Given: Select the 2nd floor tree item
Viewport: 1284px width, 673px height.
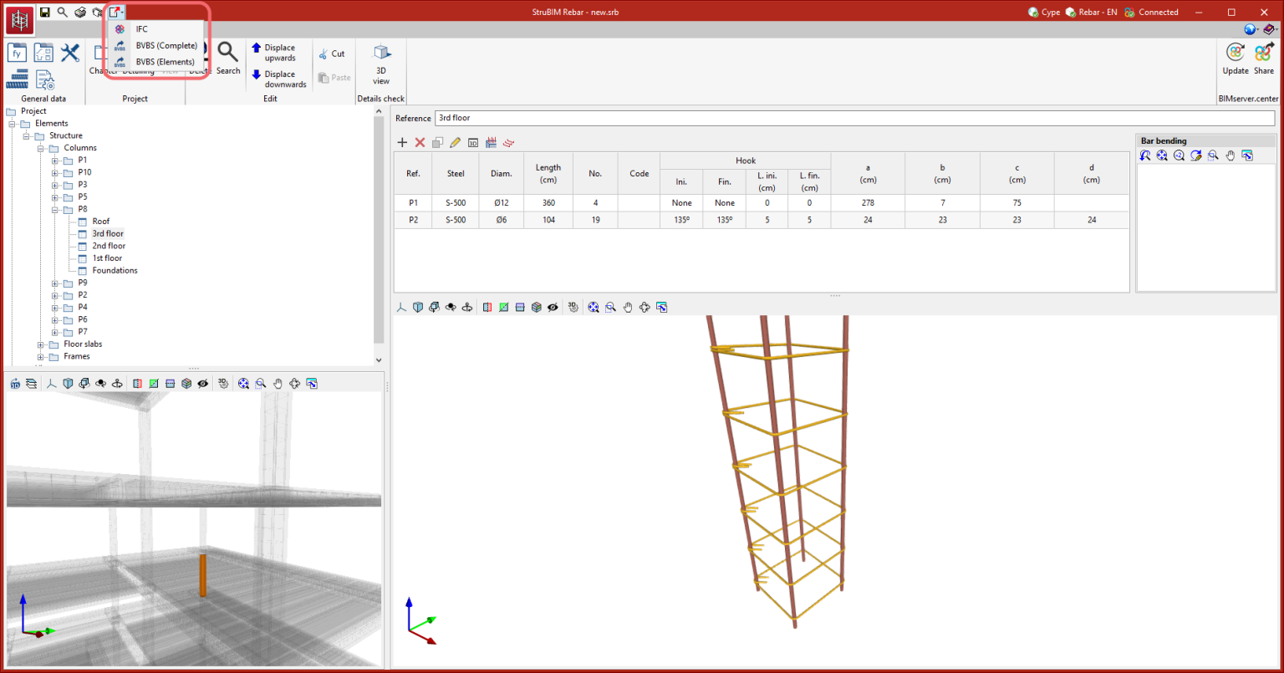Looking at the screenshot, I should pos(109,246).
